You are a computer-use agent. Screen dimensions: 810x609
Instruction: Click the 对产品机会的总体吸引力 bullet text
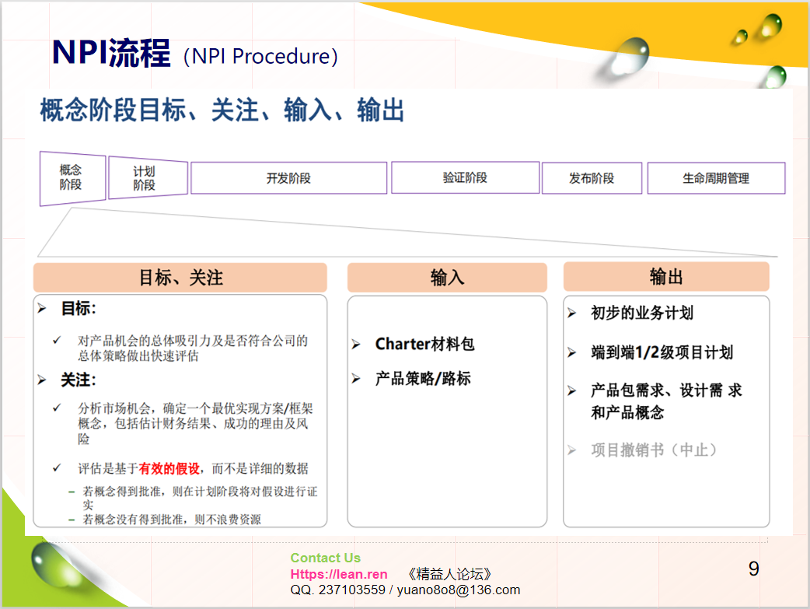coord(192,348)
